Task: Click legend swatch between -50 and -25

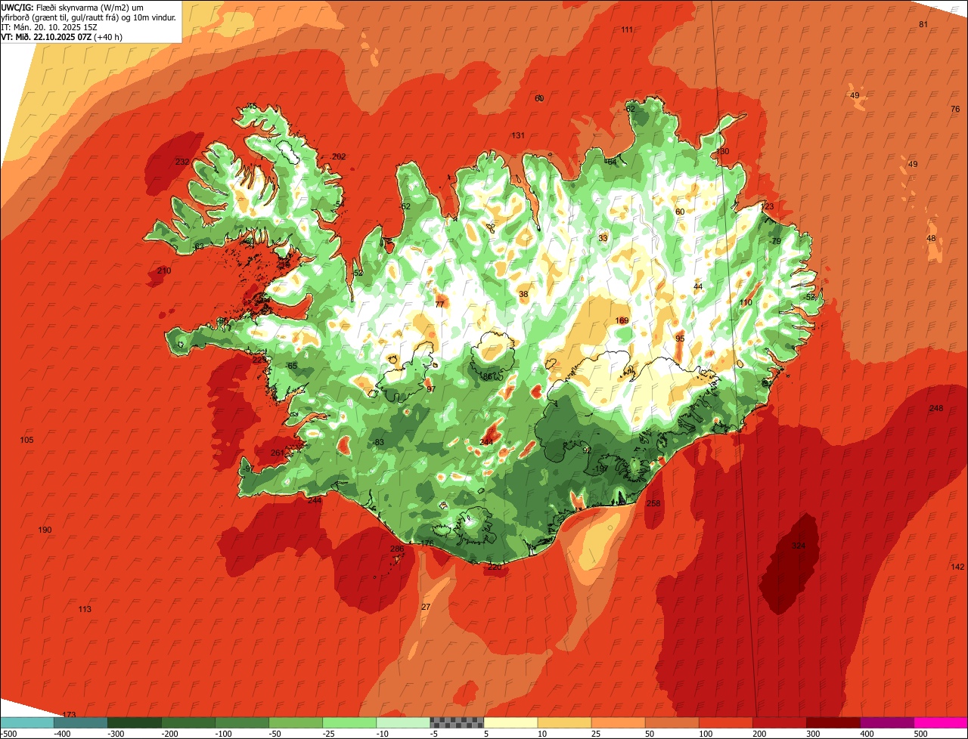Action: pos(295,722)
